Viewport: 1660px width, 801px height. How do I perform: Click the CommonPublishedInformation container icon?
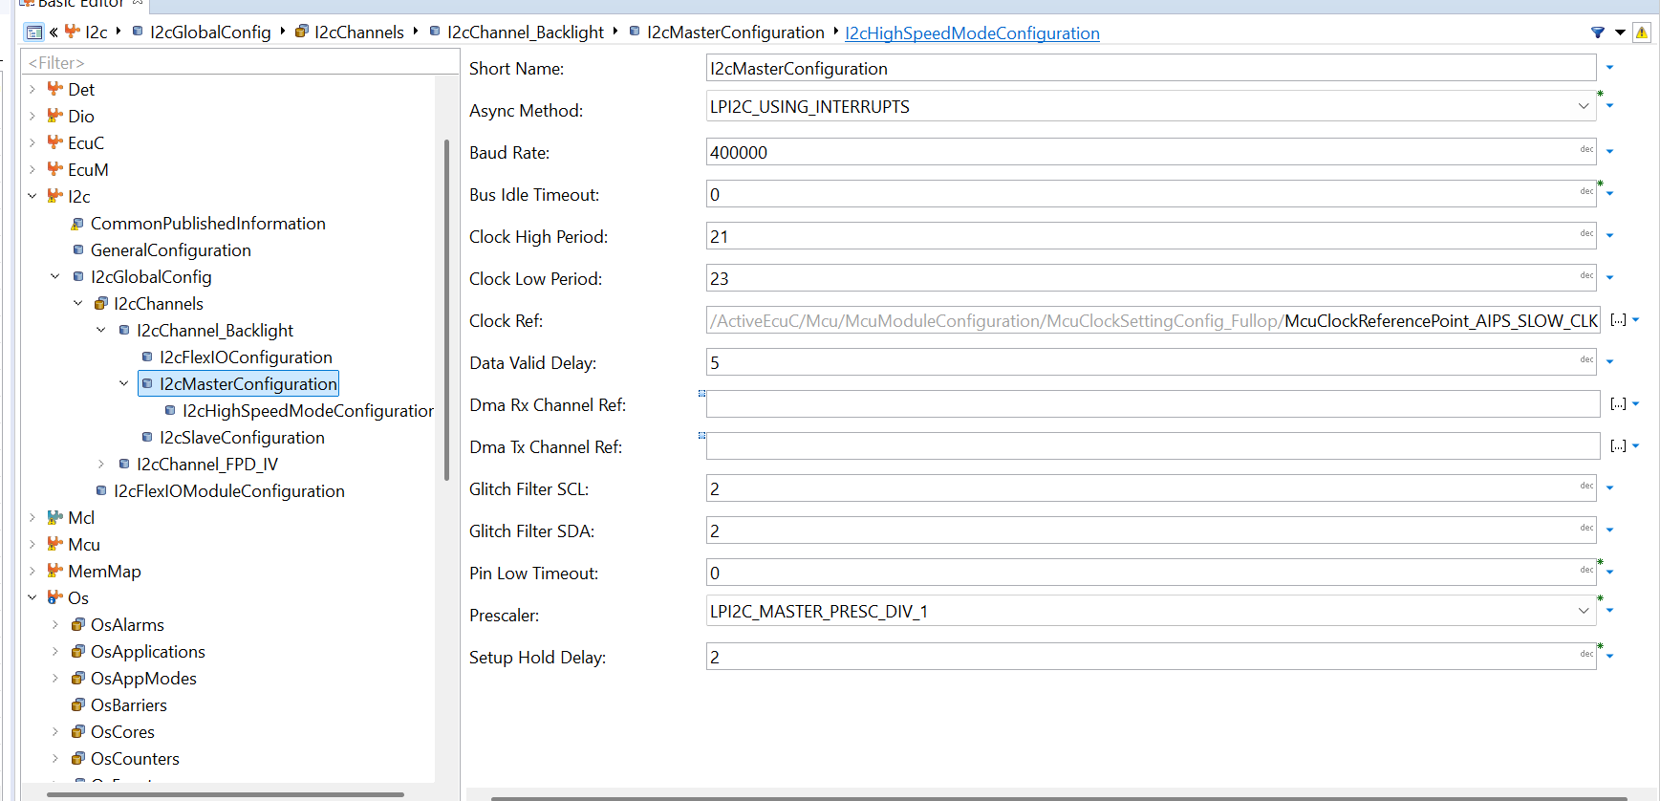pos(78,224)
